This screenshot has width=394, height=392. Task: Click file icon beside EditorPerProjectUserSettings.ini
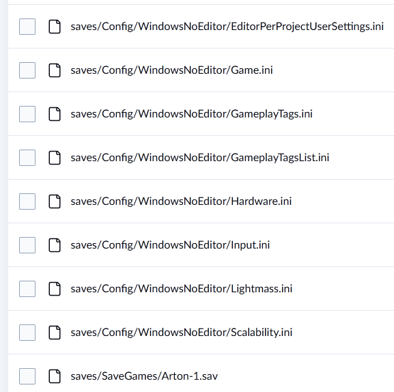point(55,27)
